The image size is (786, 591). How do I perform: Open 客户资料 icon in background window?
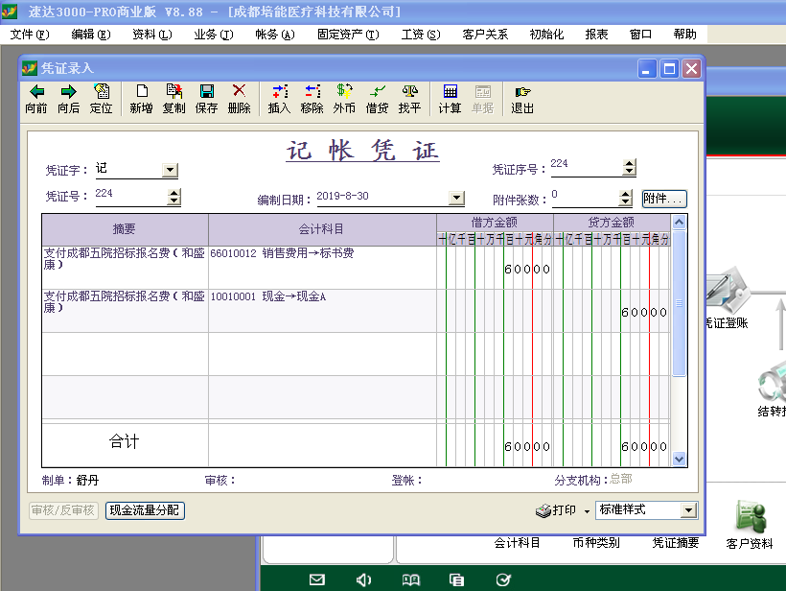[x=750, y=525]
